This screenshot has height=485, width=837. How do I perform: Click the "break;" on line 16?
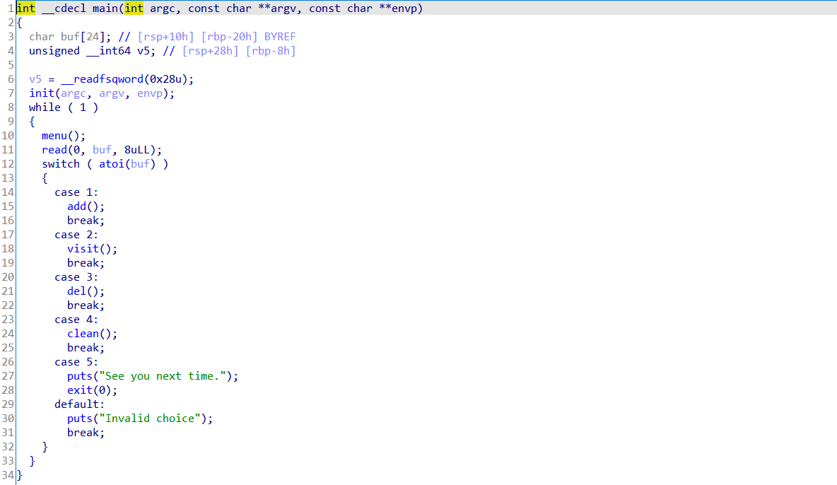pyautogui.click(x=86, y=221)
